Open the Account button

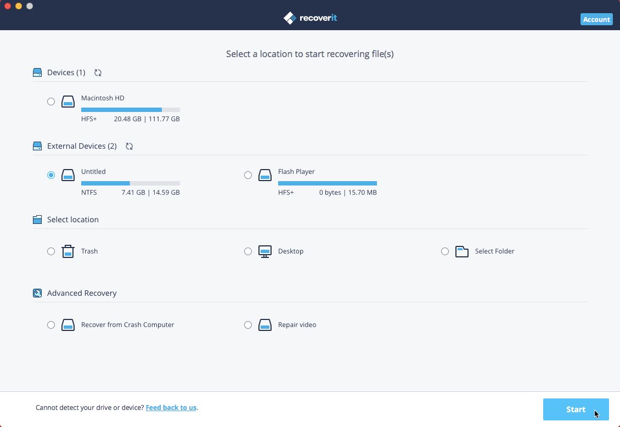point(596,19)
